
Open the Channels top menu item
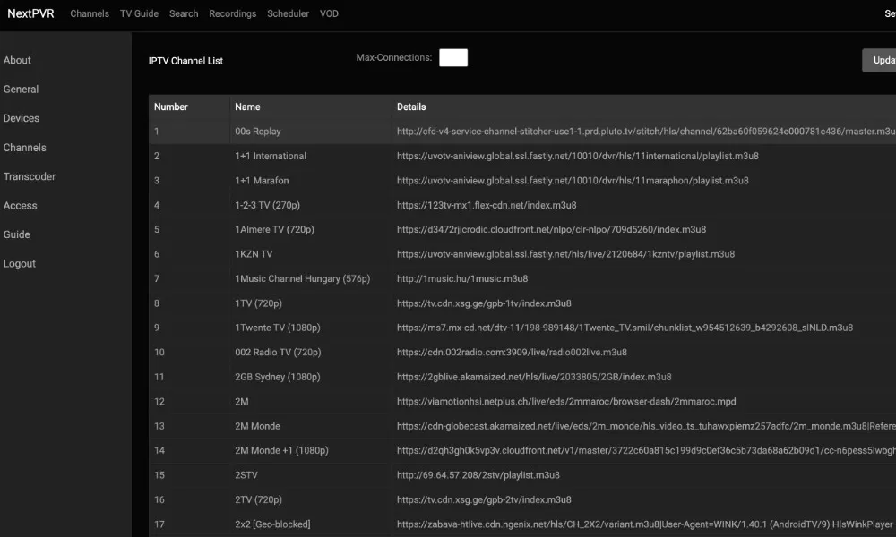pyautogui.click(x=90, y=13)
